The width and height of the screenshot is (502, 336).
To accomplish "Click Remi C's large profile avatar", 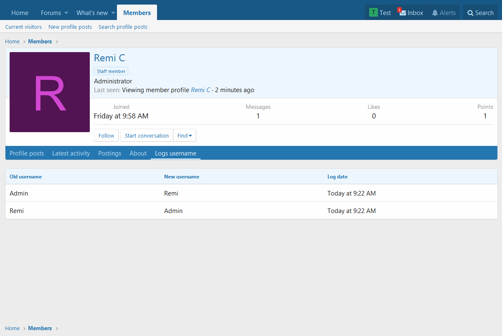I will [x=50, y=92].
